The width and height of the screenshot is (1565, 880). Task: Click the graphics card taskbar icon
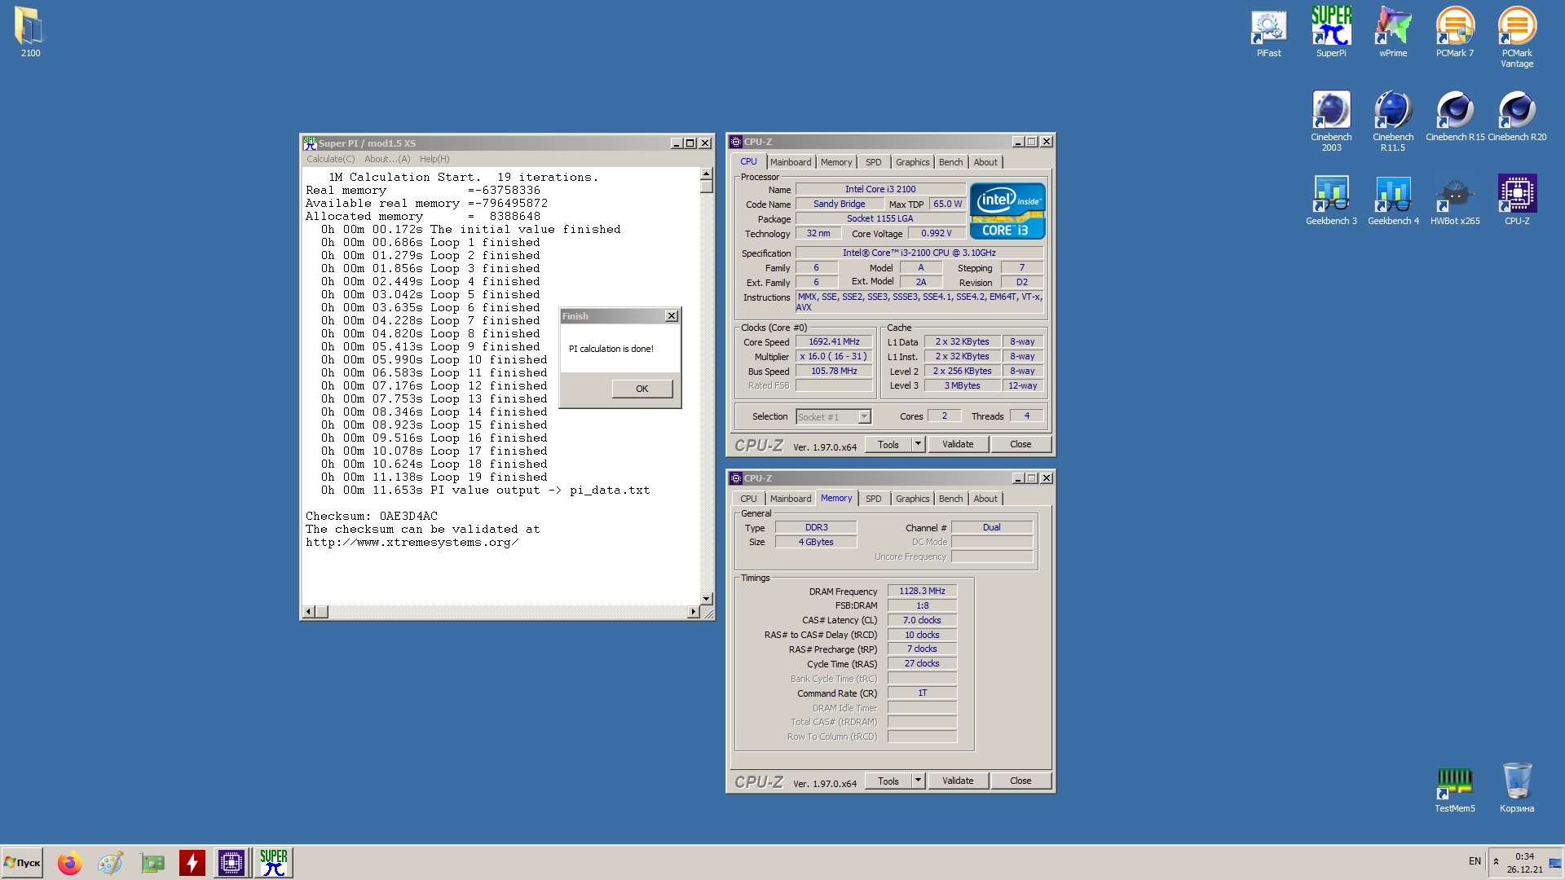[x=152, y=862]
